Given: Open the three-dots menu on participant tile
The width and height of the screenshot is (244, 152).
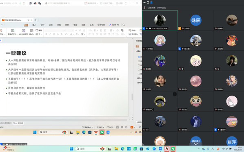Looking at the screenshot, I should click(x=175, y=94).
